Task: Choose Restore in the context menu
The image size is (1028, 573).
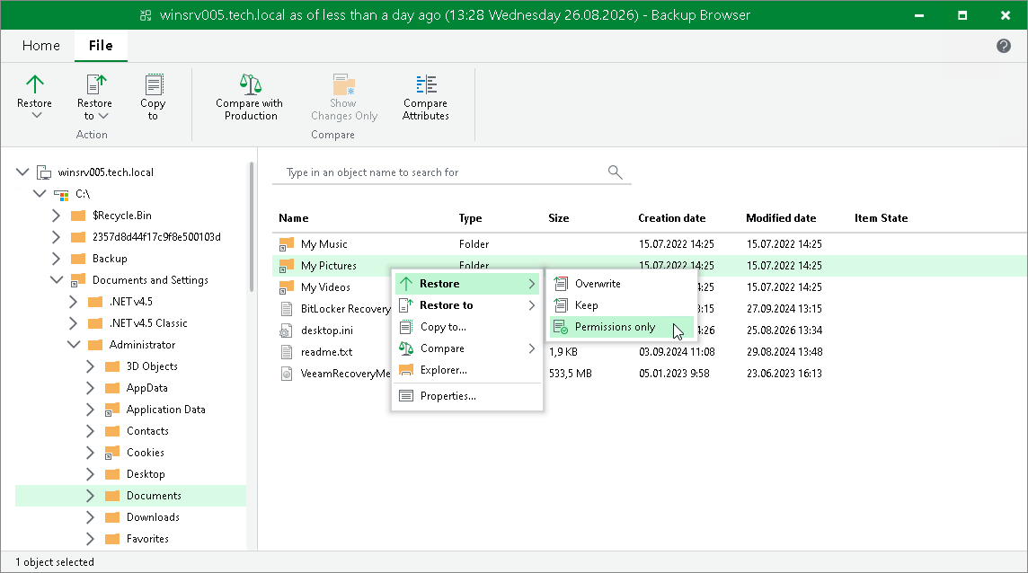Action: click(x=466, y=284)
